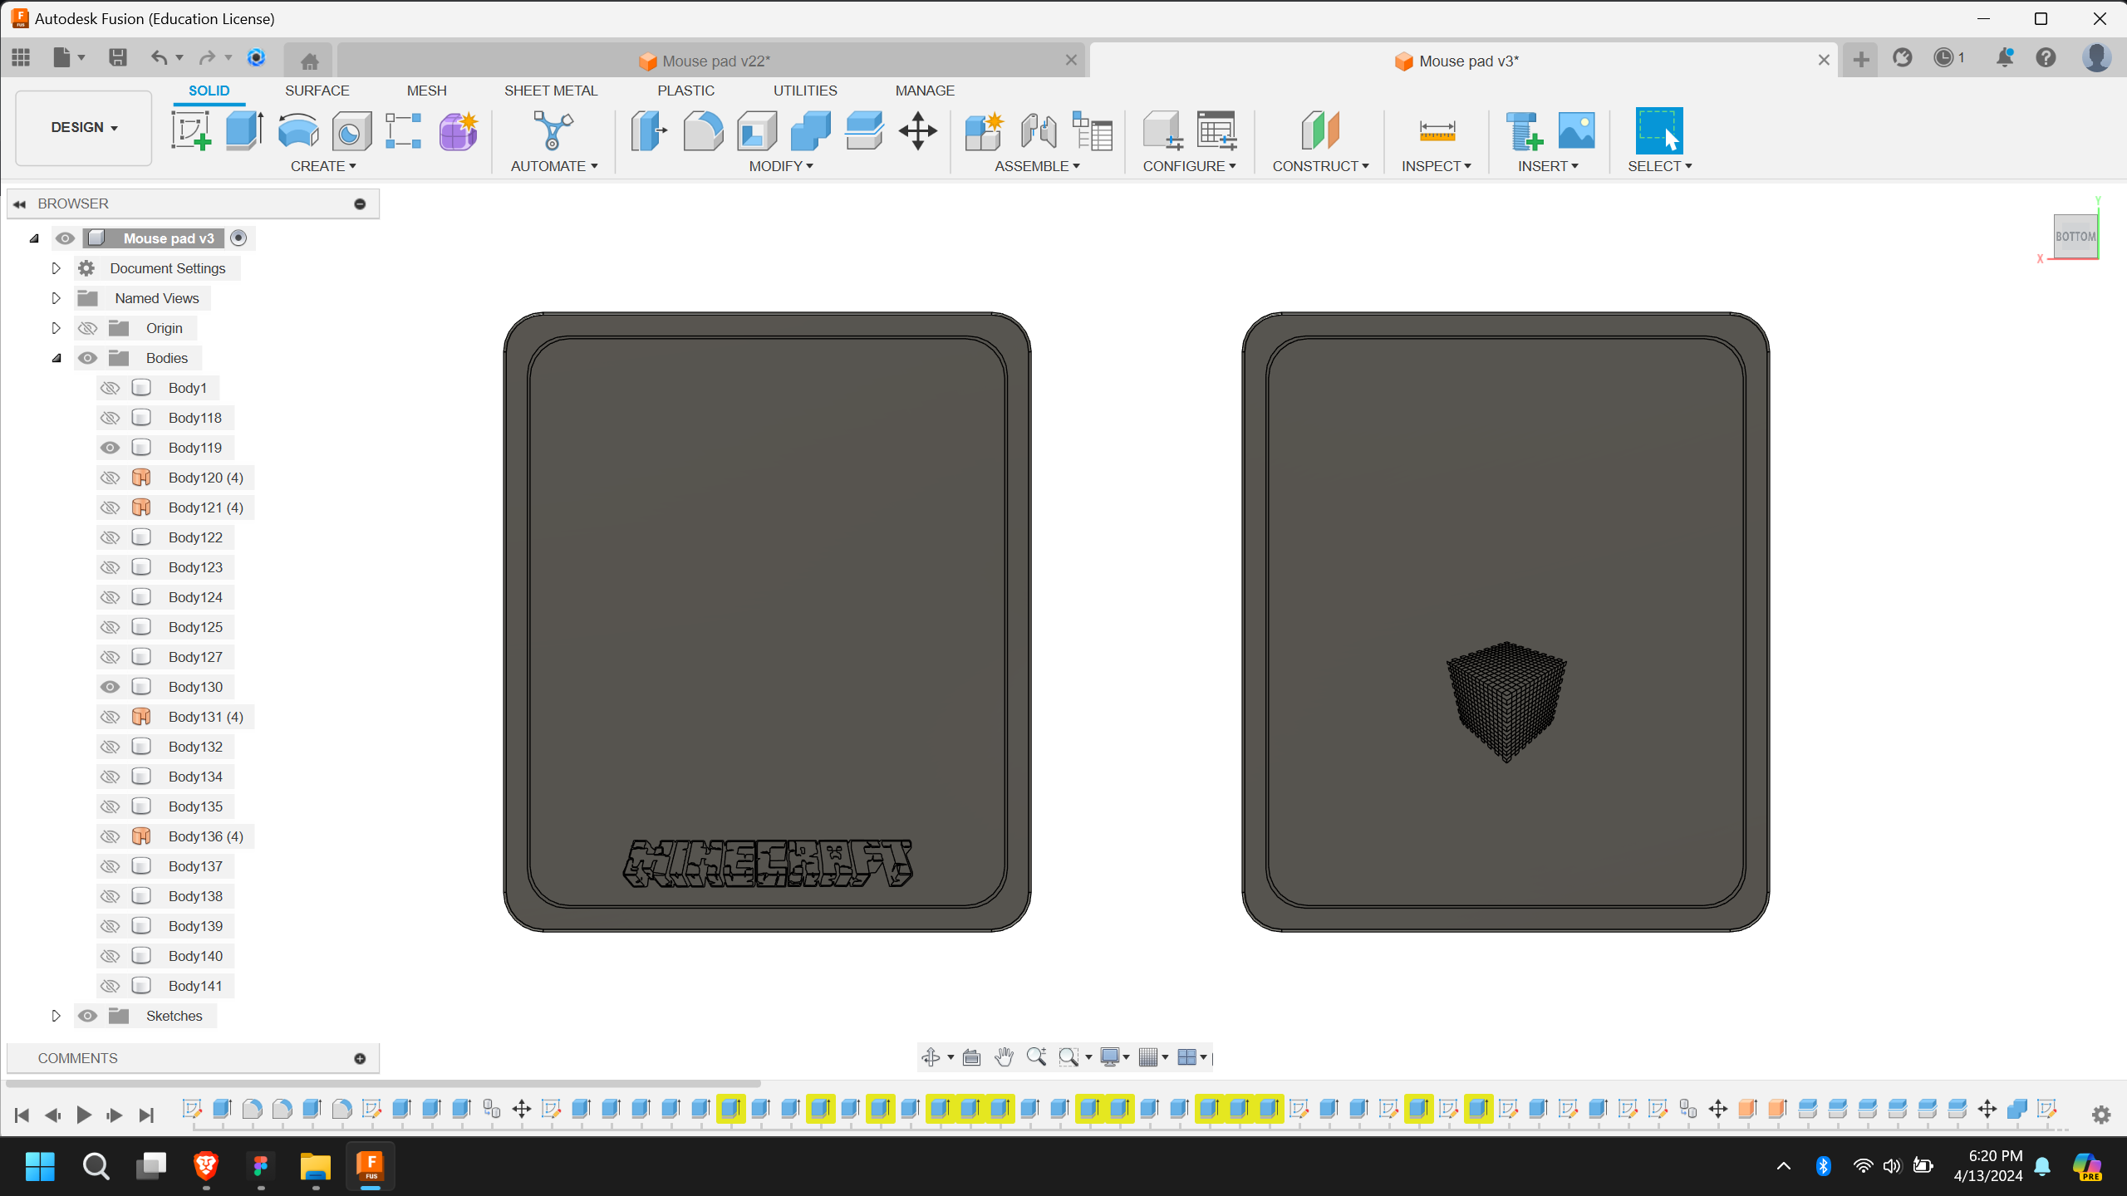Select the Insert Fastener tool
The image size is (2127, 1196).
tap(1524, 131)
